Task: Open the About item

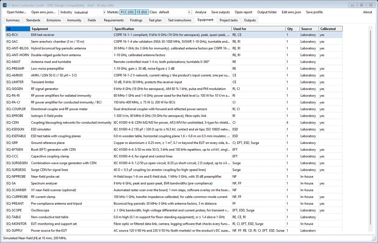Action: click(x=368, y=12)
